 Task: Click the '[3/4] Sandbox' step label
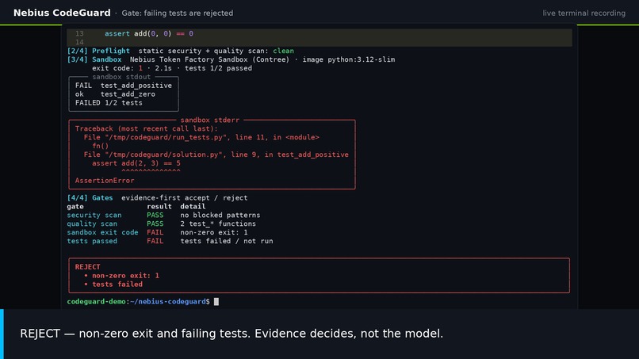pyautogui.click(x=94, y=59)
